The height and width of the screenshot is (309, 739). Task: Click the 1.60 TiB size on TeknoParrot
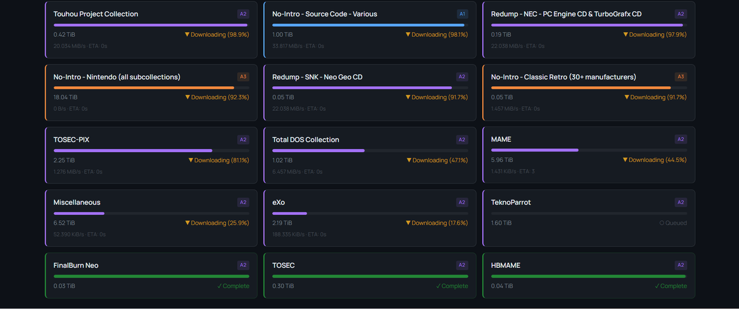pyautogui.click(x=501, y=223)
